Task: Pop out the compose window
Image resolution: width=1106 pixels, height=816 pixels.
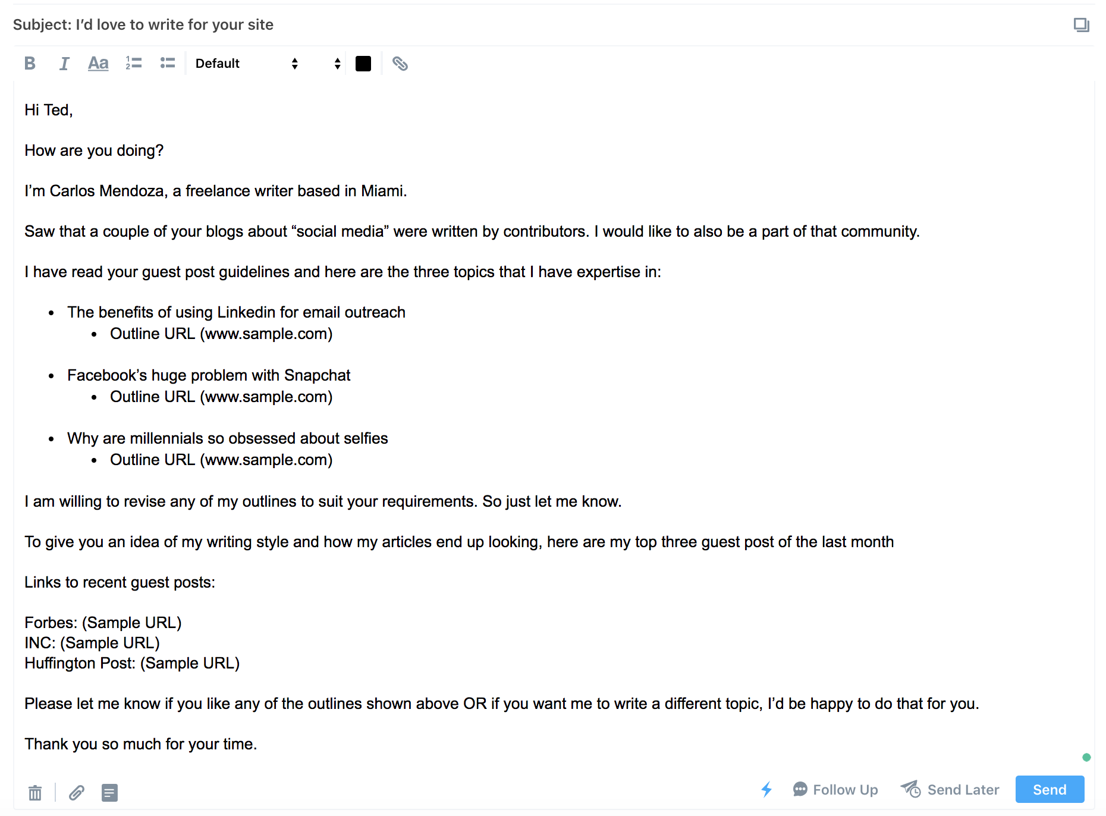Action: [1081, 24]
